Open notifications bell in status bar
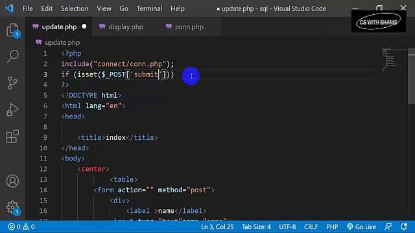 point(404,227)
